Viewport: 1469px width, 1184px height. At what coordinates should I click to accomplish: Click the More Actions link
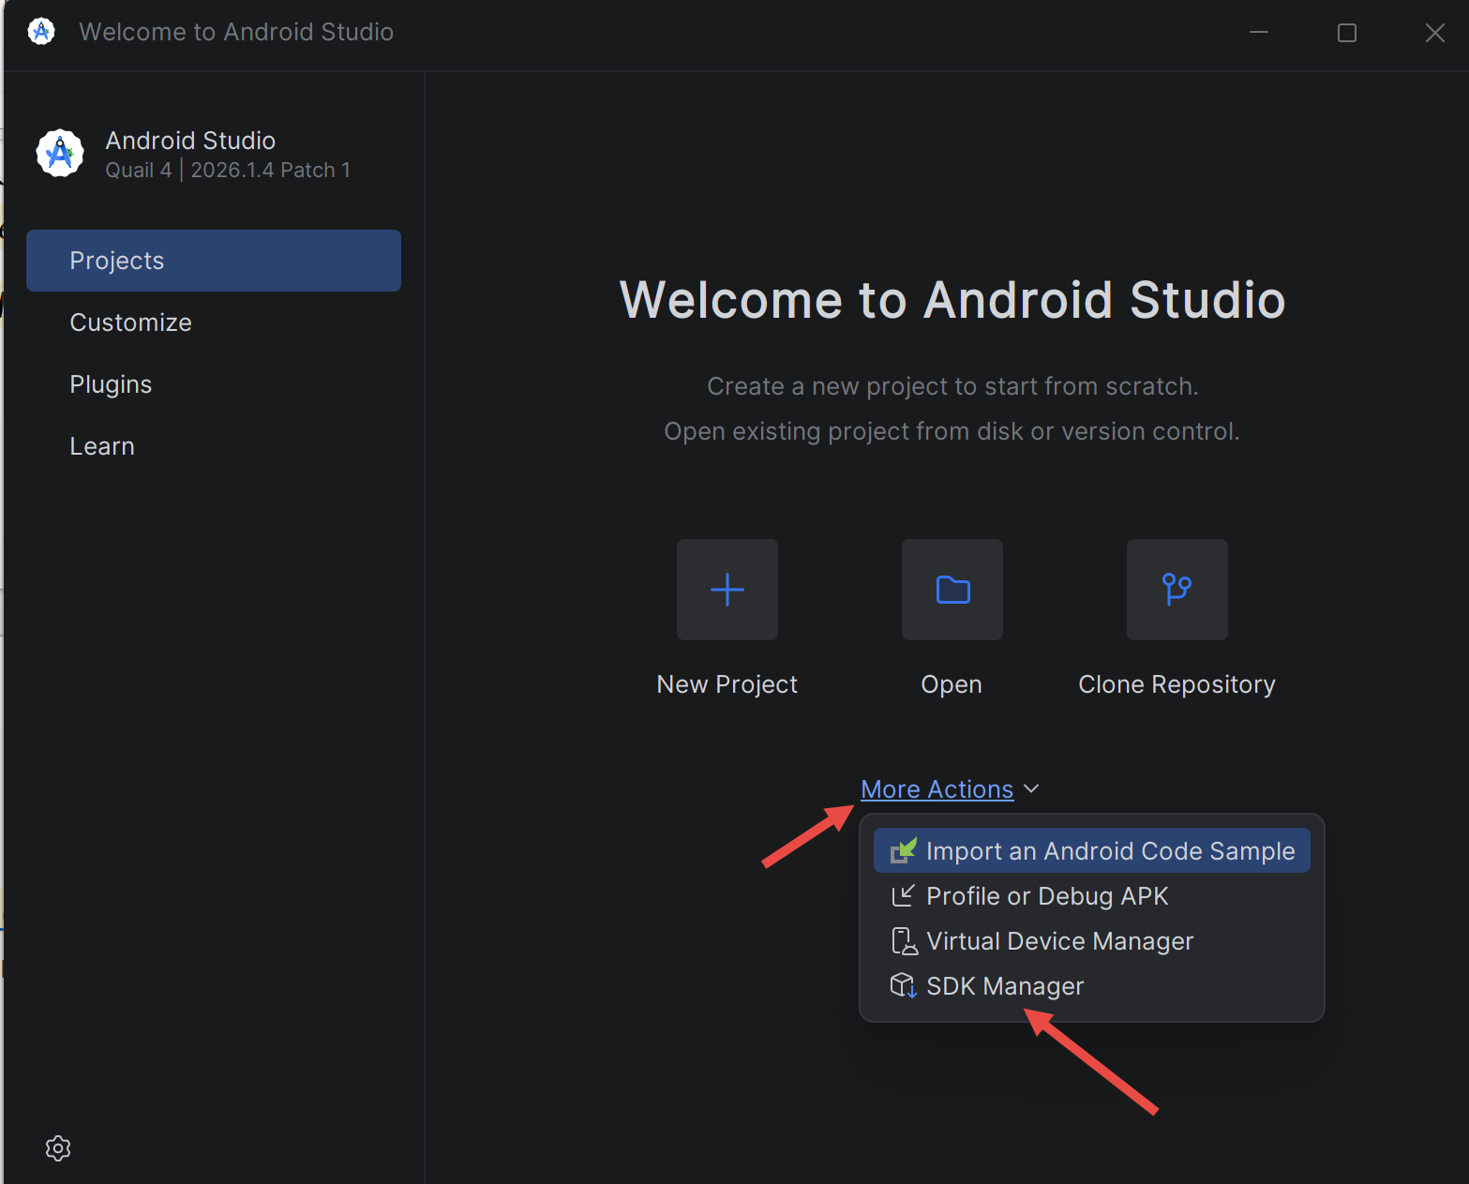click(x=937, y=789)
